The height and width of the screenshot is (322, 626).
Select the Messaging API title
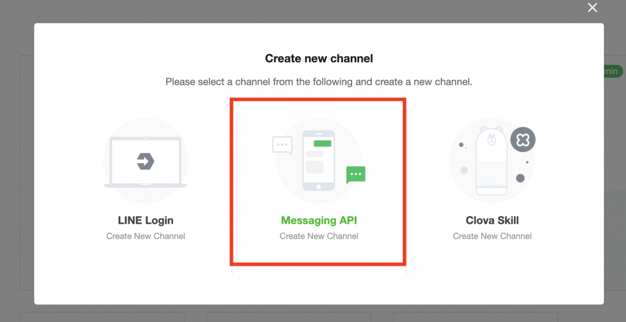point(319,220)
